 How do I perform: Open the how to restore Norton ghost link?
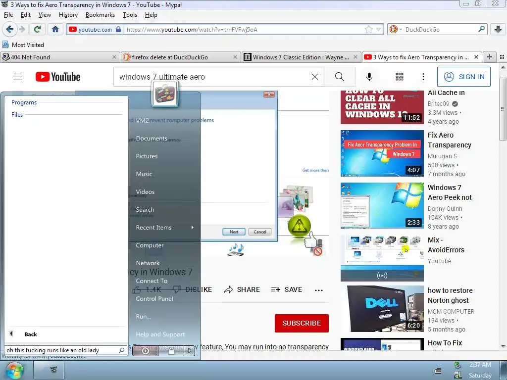(x=450, y=295)
